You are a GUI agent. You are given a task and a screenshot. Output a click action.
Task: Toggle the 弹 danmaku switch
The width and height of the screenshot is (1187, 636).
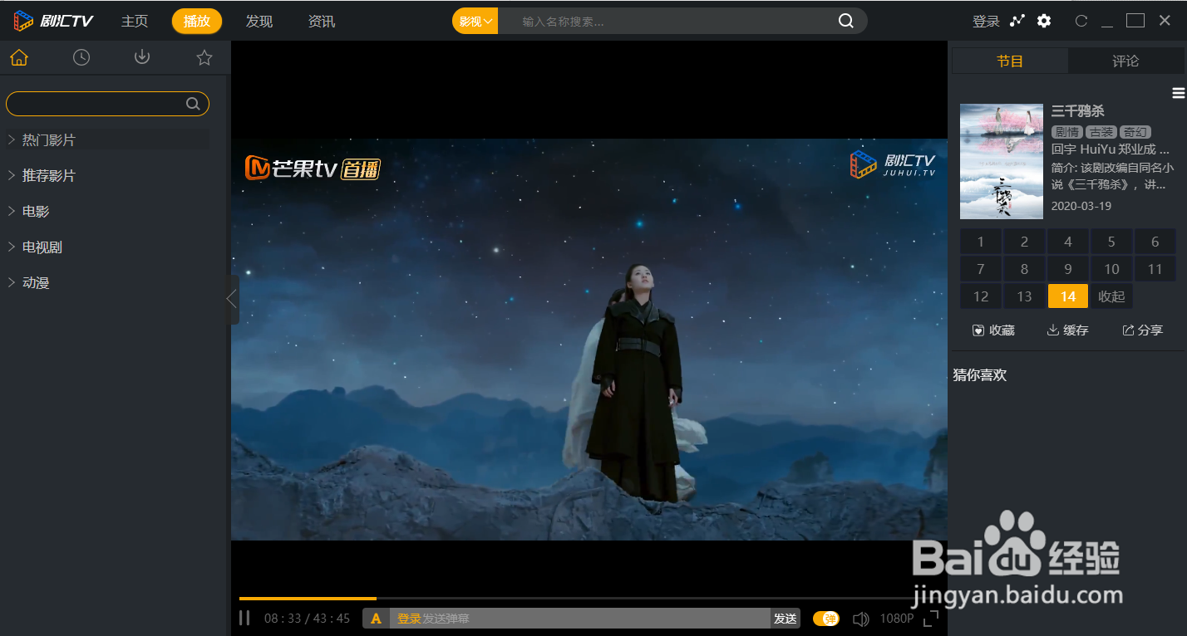click(x=825, y=619)
